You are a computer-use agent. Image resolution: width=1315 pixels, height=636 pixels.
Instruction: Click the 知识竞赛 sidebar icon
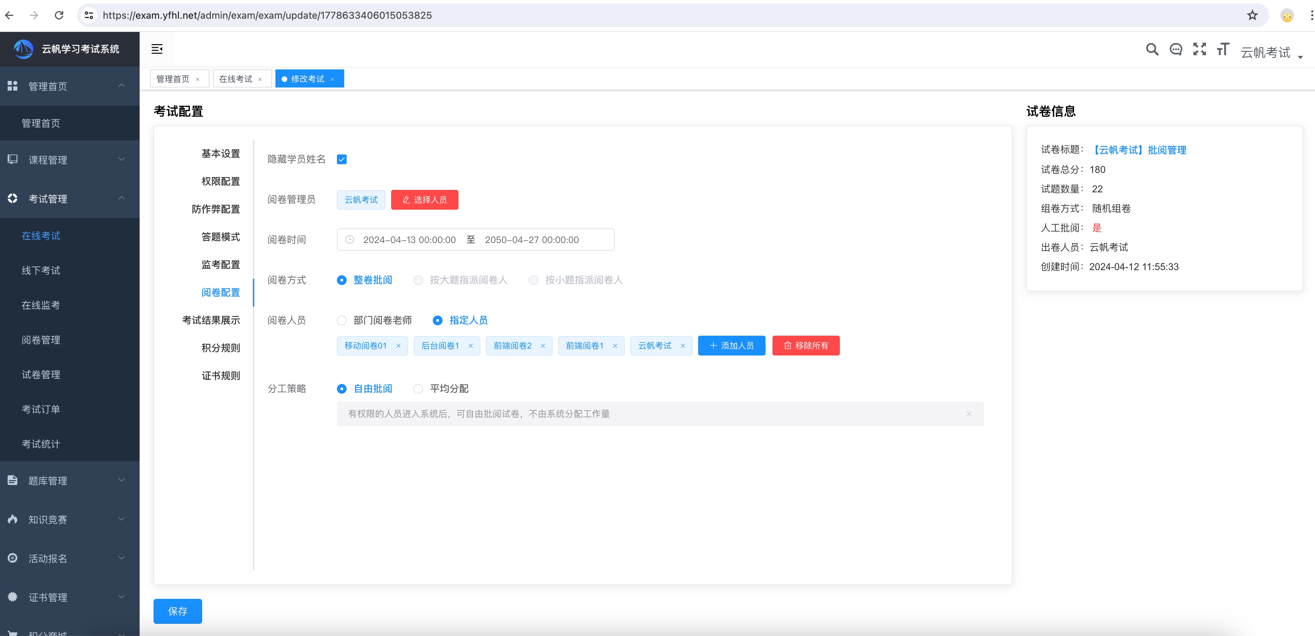point(13,519)
